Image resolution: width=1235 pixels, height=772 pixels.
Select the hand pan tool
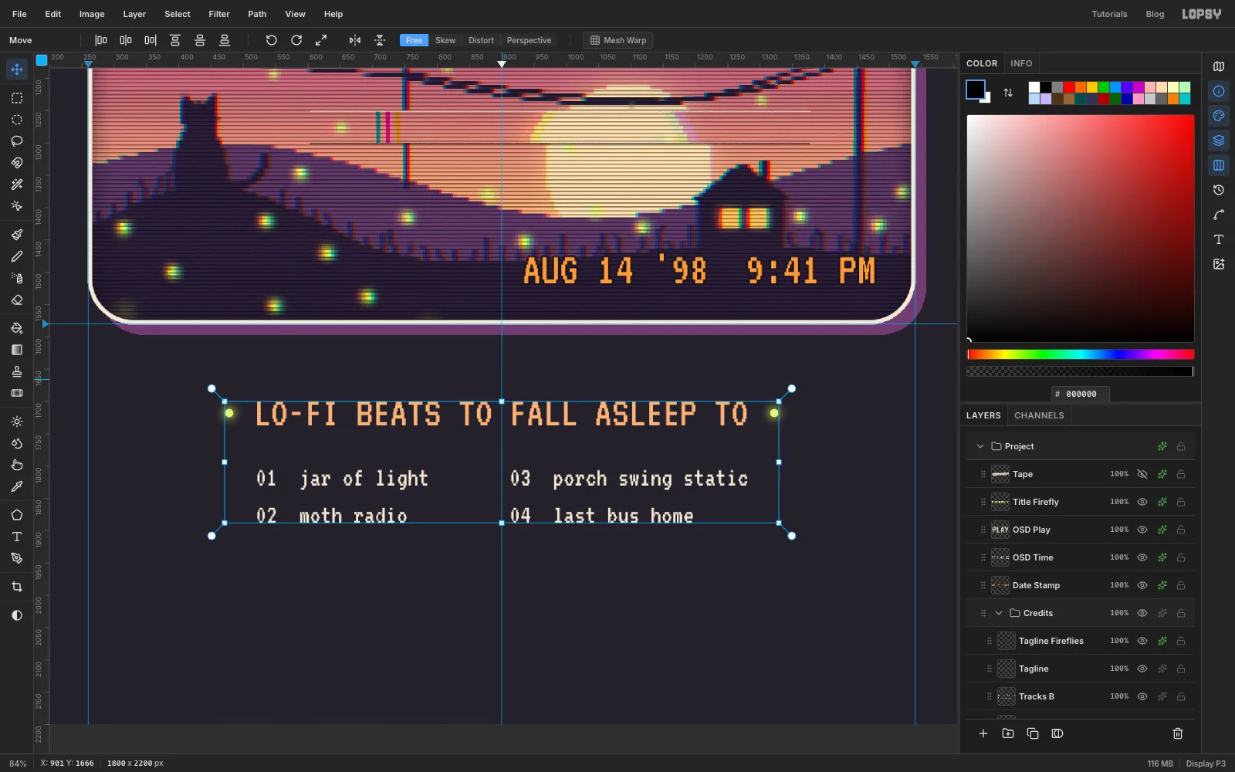[x=17, y=466]
